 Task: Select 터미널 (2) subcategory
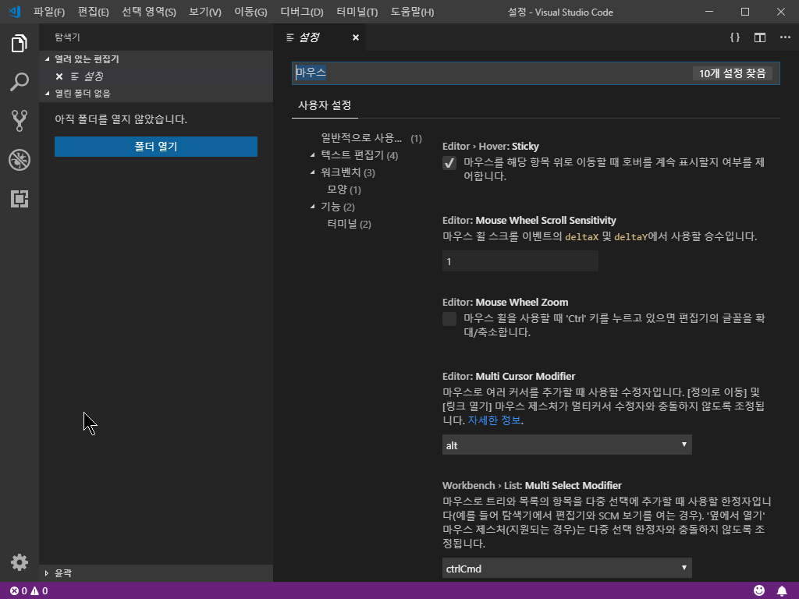click(349, 224)
